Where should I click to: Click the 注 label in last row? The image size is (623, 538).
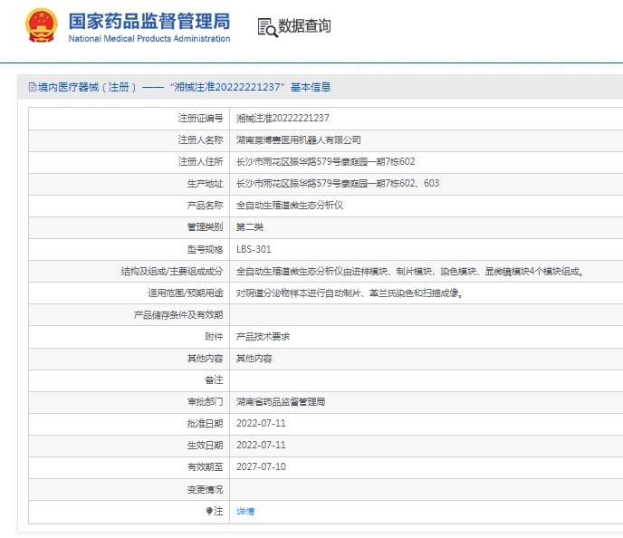click(x=218, y=511)
